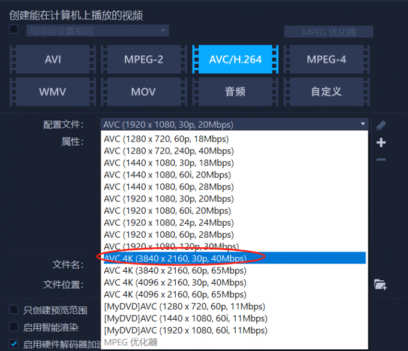Select the MPEG-4 format tab
408x351 pixels.
coord(326,59)
